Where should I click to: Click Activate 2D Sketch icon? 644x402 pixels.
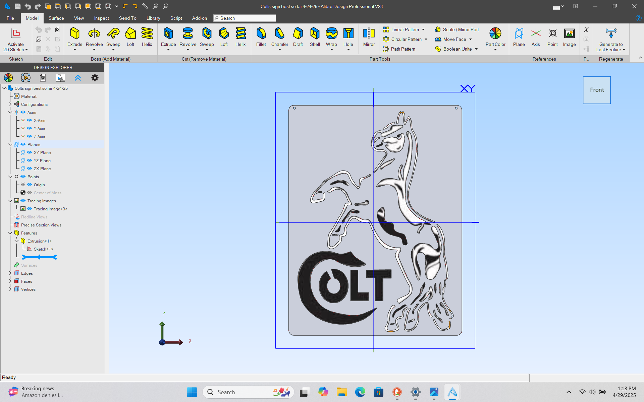[15, 33]
